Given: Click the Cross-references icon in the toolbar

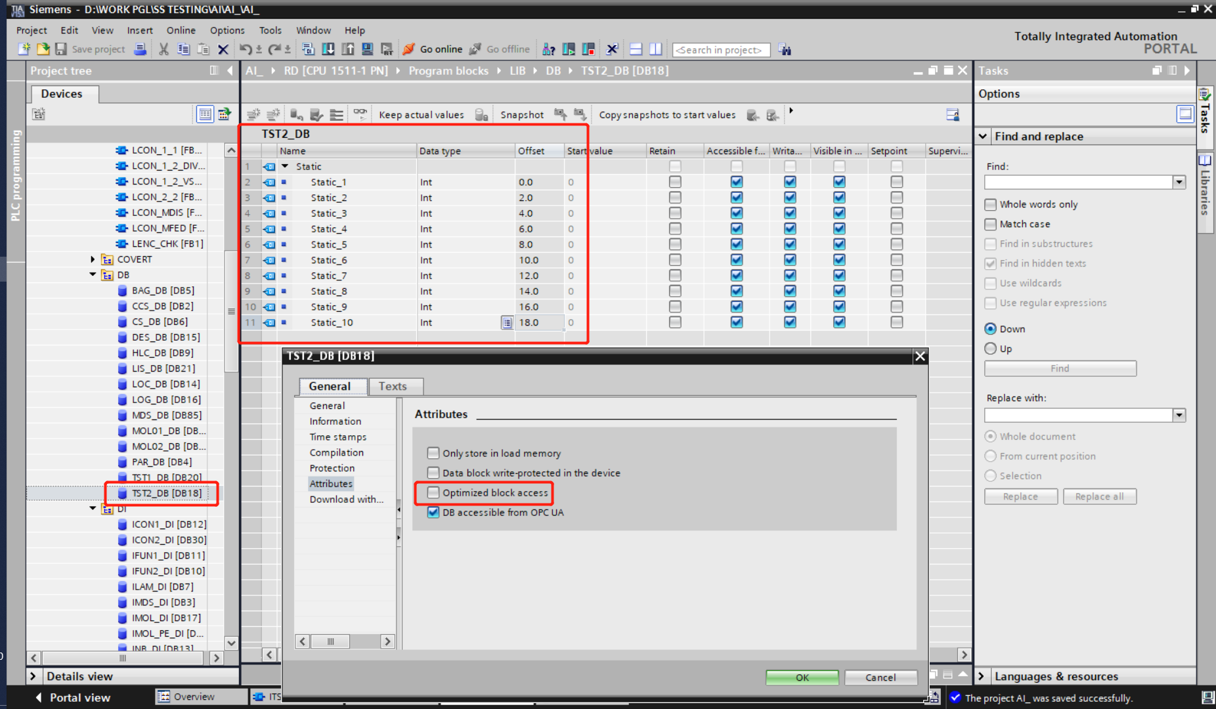Looking at the screenshot, I should pos(612,49).
